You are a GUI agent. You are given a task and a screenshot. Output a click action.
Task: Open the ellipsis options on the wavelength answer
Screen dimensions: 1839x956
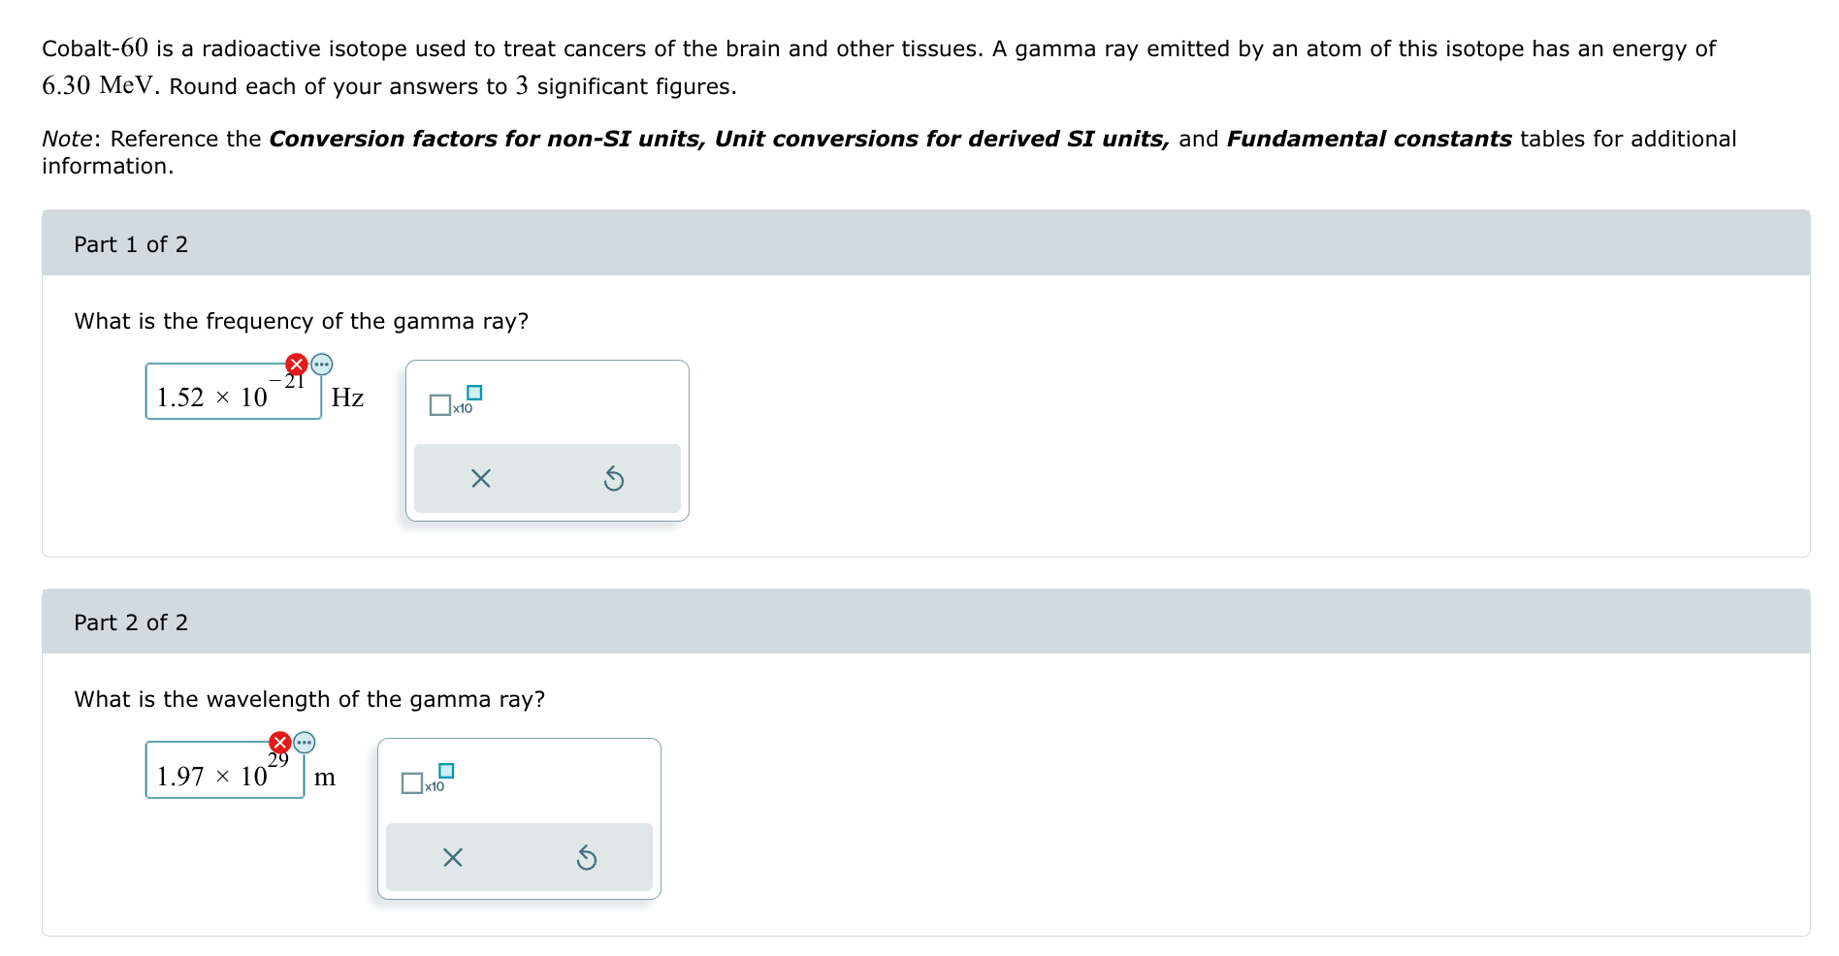(305, 744)
